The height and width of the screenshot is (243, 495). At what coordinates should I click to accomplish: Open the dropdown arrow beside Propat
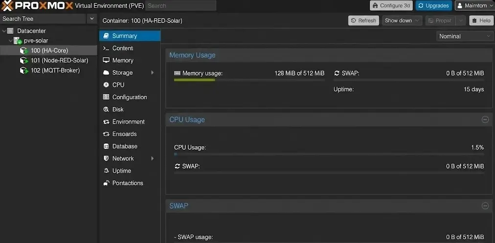tap(461, 21)
